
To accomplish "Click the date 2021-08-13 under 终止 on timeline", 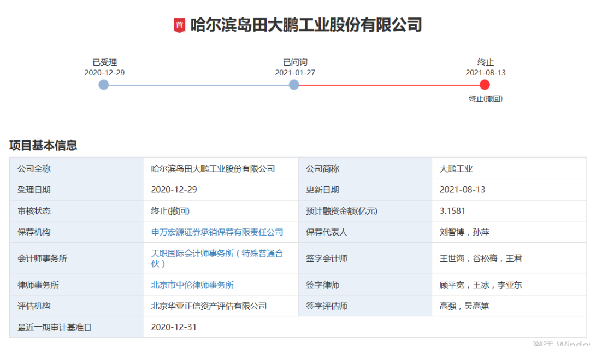I will (x=486, y=73).
